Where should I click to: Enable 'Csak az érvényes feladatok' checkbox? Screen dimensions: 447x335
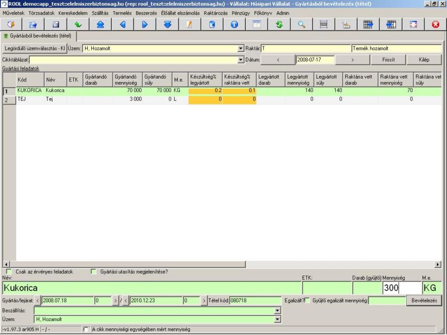click(x=9, y=272)
